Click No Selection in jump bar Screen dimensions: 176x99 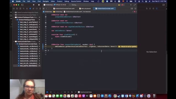click(87, 12)
